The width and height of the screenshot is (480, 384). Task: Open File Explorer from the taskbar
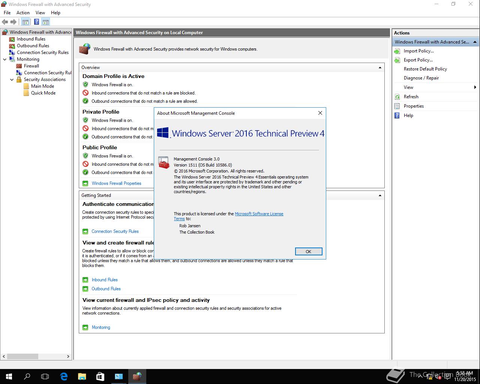[82, 376]
